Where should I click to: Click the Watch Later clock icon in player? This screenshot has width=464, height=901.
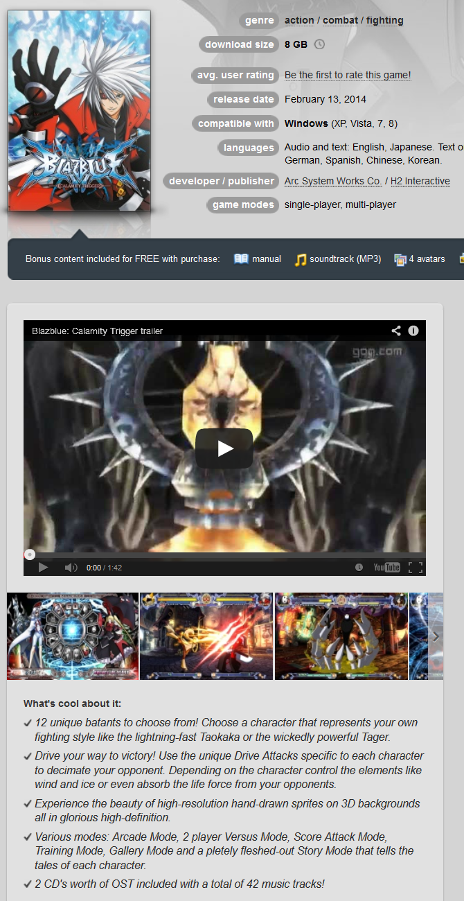point(359,567)
